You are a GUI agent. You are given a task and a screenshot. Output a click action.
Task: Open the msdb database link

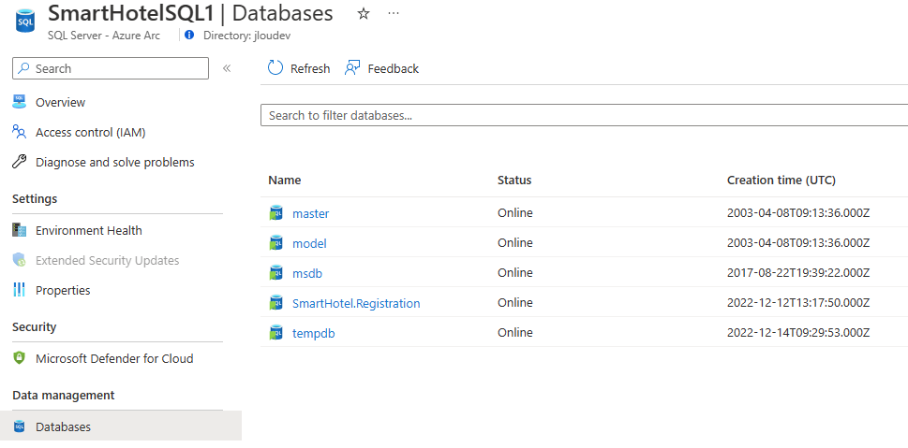307,273
